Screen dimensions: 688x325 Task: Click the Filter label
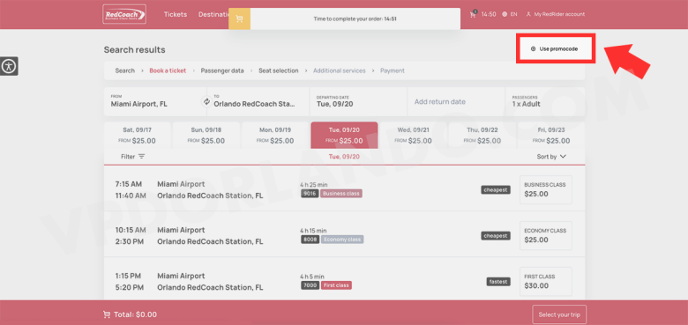(x=128, y=157)
